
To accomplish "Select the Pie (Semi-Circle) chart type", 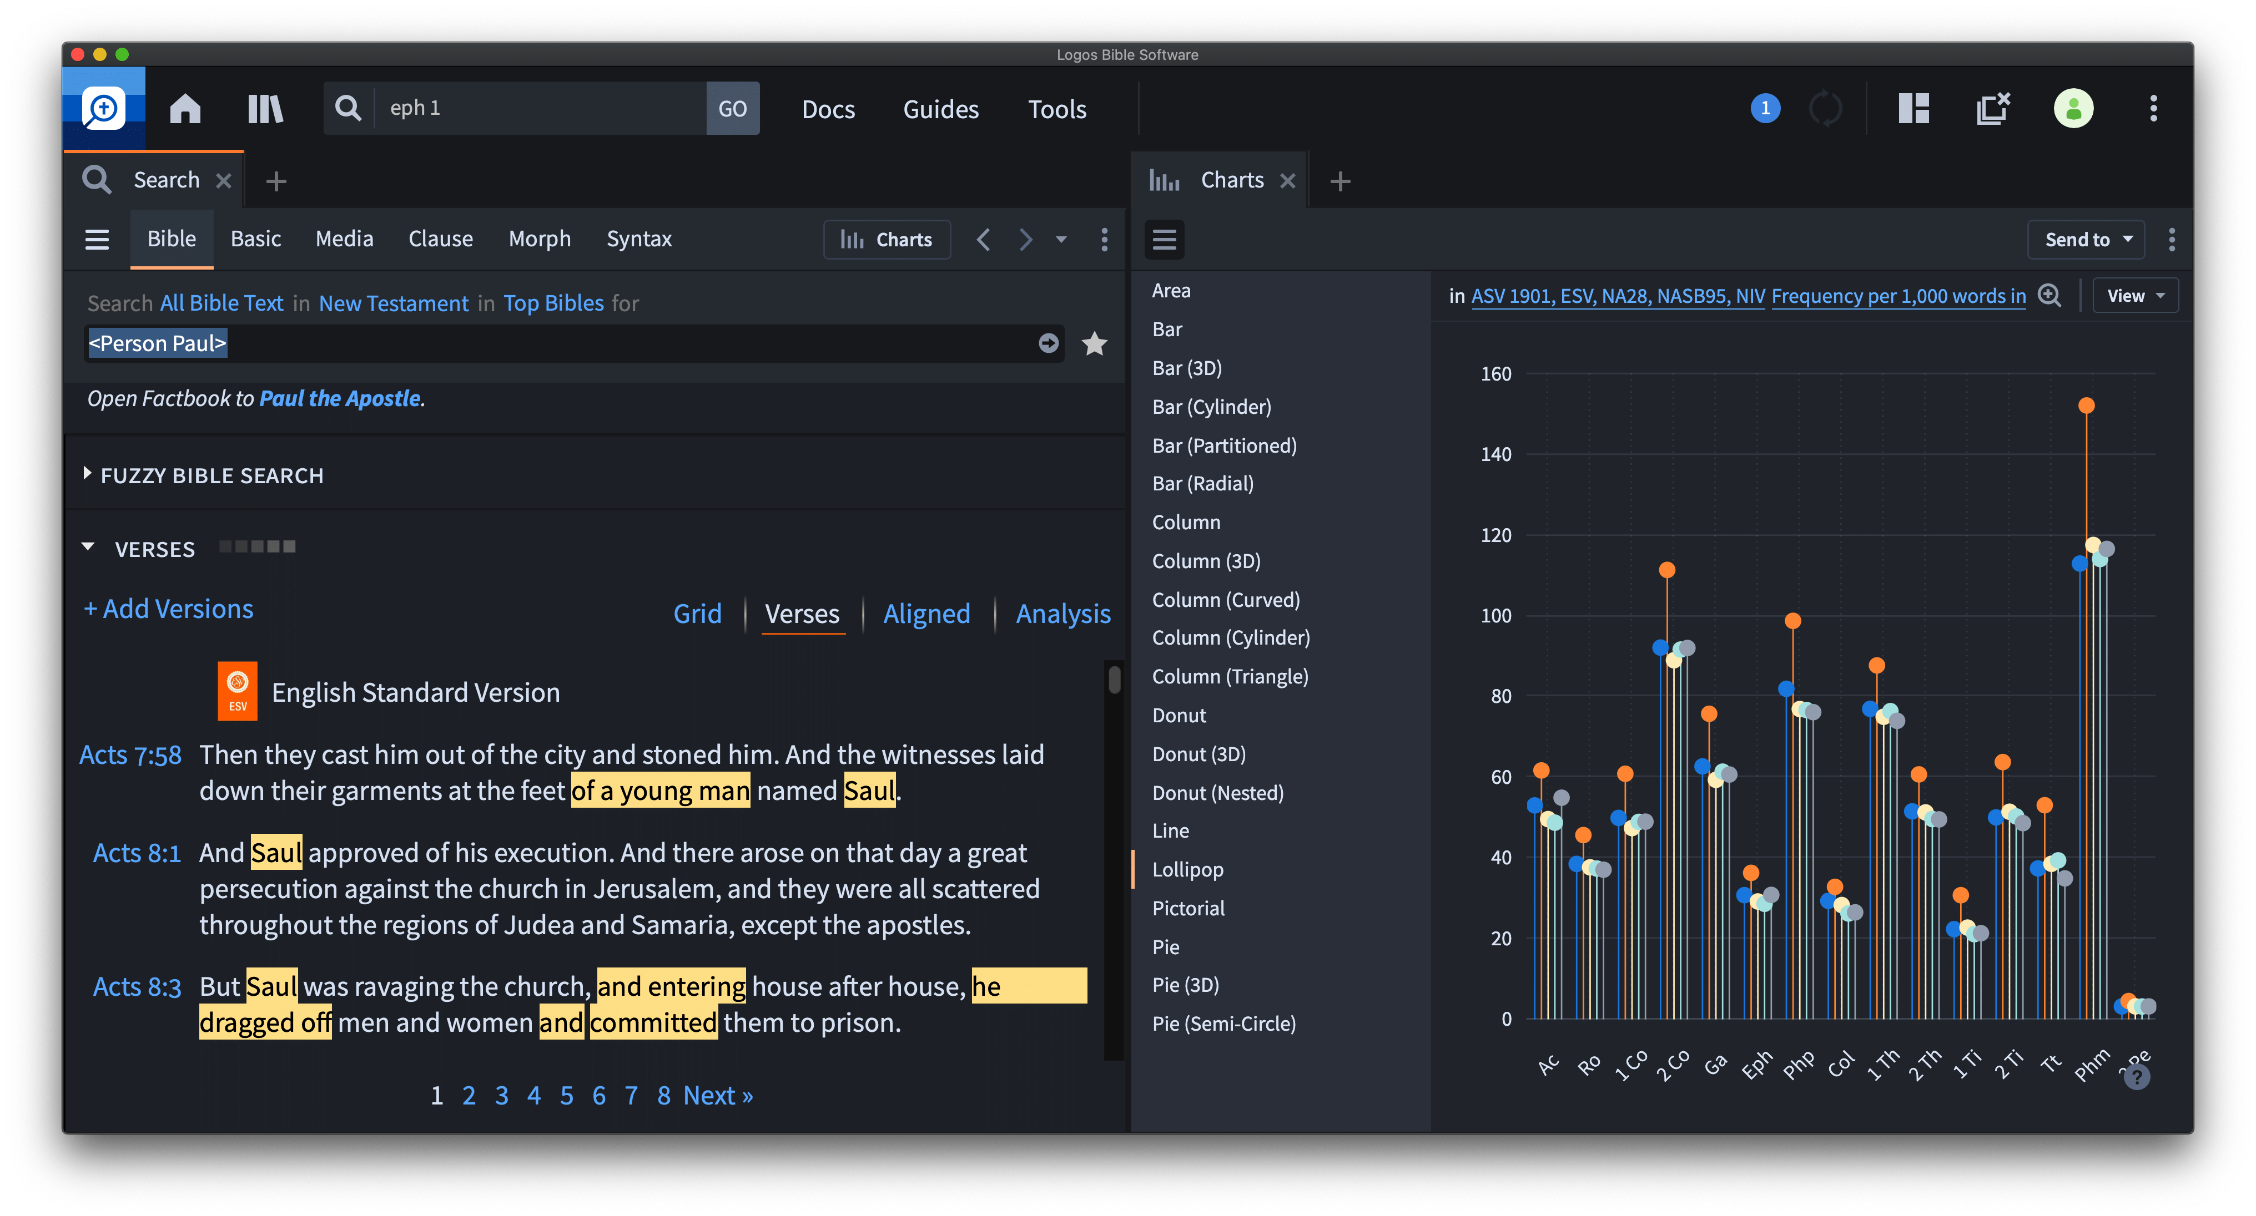I will click(x=1223, y=1024).
